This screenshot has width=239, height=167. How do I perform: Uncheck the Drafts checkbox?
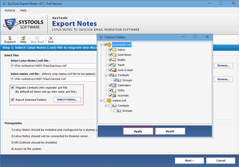(111, 60)
